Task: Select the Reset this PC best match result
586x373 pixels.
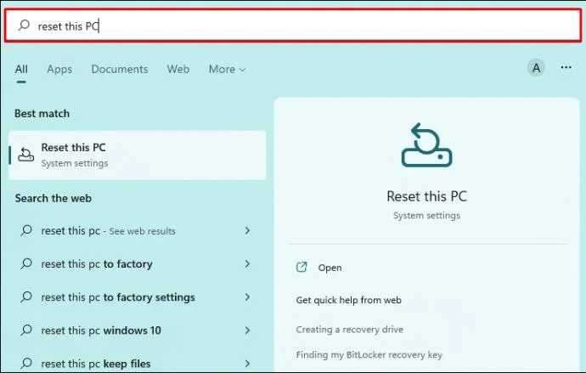Action: (x=138, y=155)
